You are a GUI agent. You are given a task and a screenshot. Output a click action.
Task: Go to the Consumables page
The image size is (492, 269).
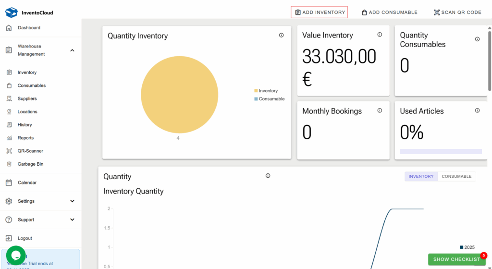click(31, 86)
